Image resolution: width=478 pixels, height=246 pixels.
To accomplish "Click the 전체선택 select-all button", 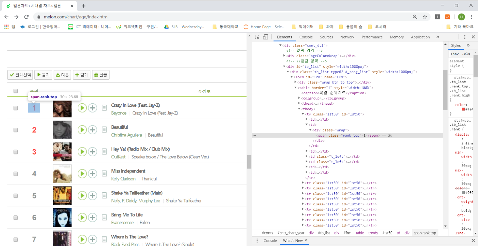I will click(20, 75).
